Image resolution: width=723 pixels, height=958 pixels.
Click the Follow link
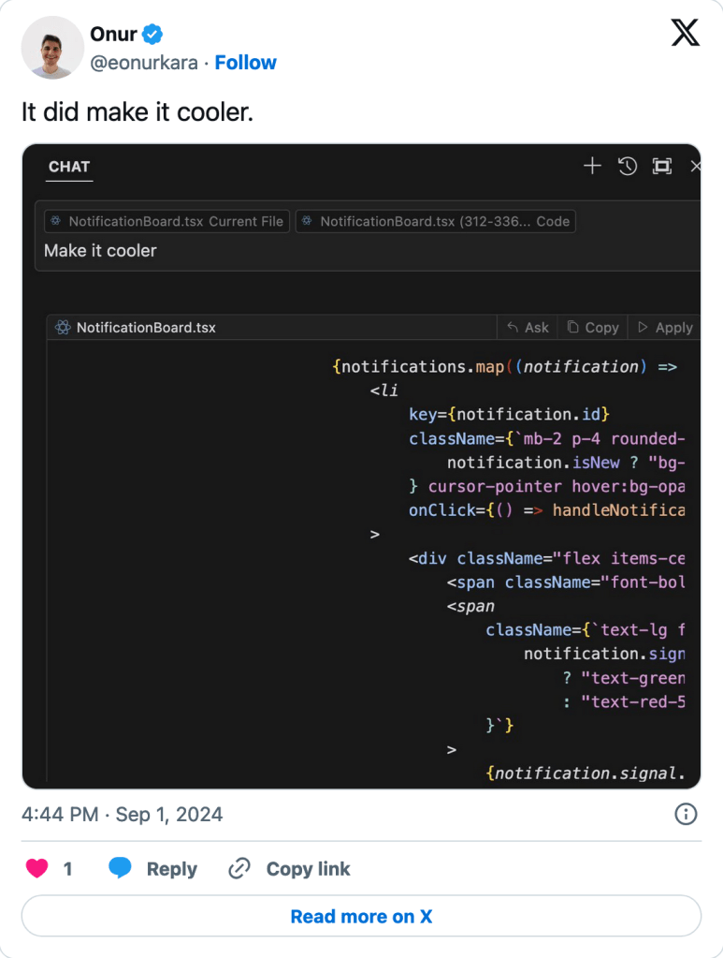point(246,63)
